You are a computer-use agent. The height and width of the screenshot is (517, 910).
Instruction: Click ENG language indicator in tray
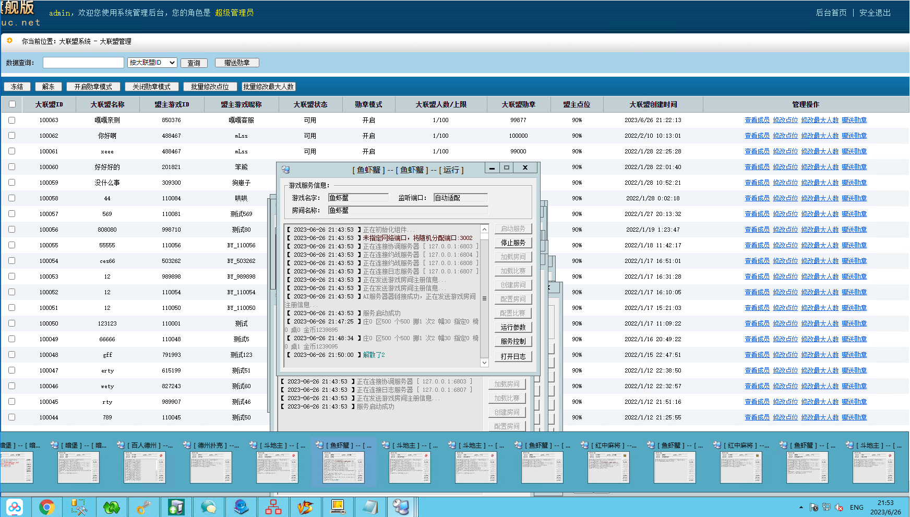[x=856, y=507]
